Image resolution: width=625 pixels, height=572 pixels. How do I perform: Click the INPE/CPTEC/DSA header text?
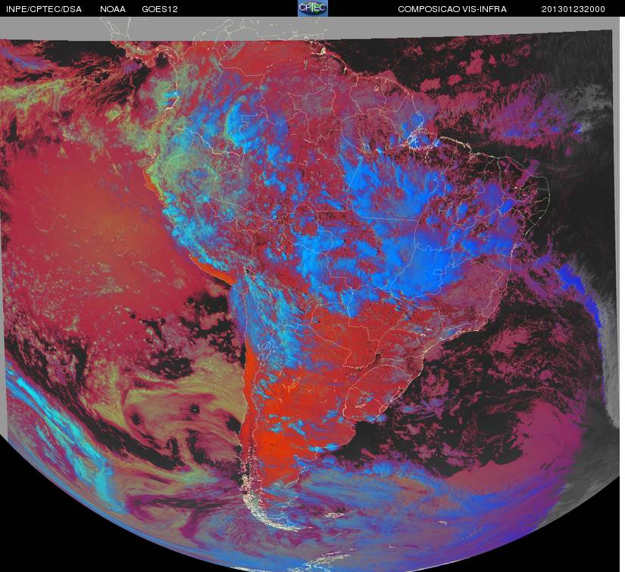click(44, 9)
